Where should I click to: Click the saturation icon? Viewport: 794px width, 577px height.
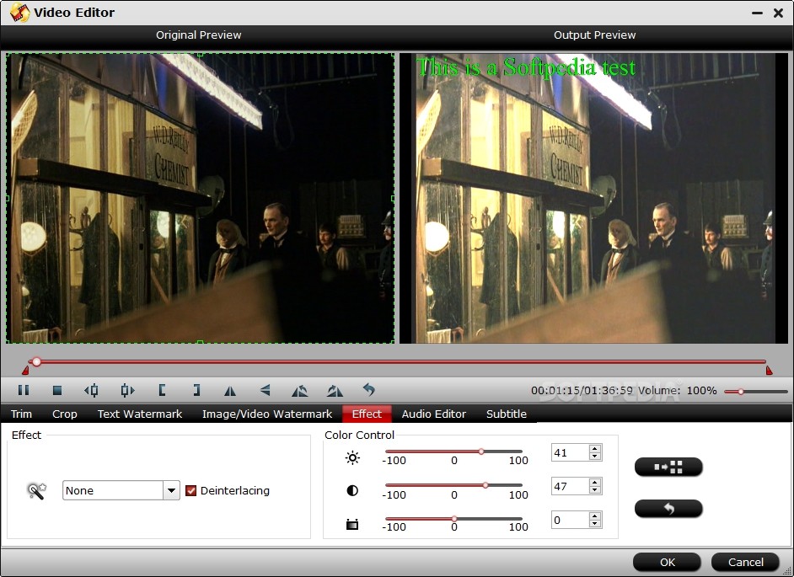tap(352, 525)
